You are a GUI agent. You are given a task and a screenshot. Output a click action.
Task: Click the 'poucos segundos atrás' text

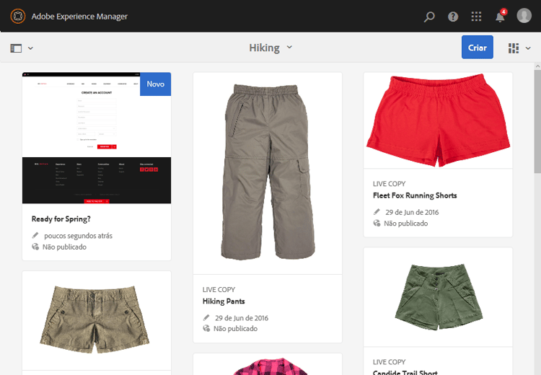coord(79,236)
